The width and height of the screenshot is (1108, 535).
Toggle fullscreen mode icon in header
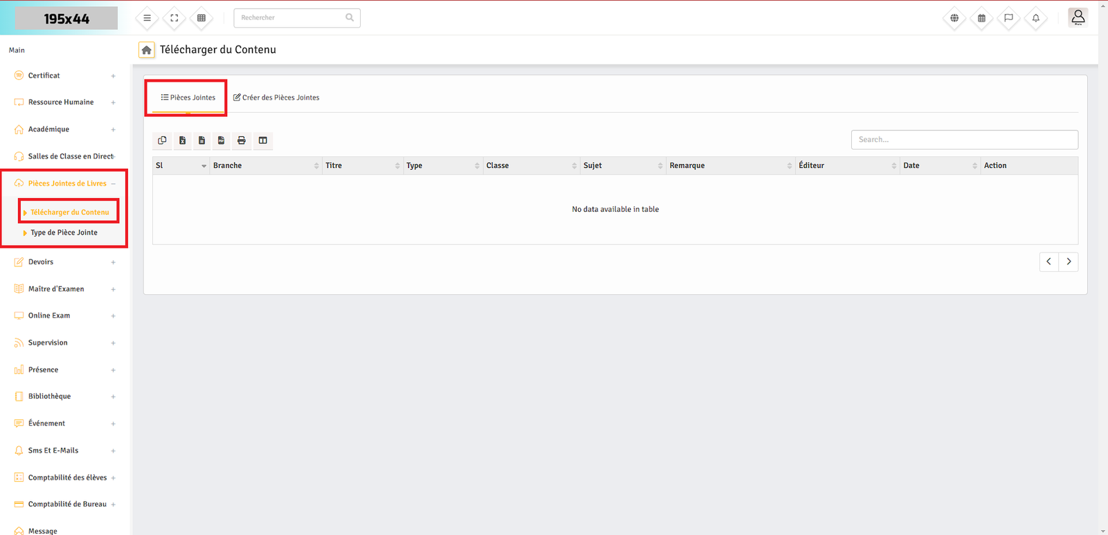(175, 18)
